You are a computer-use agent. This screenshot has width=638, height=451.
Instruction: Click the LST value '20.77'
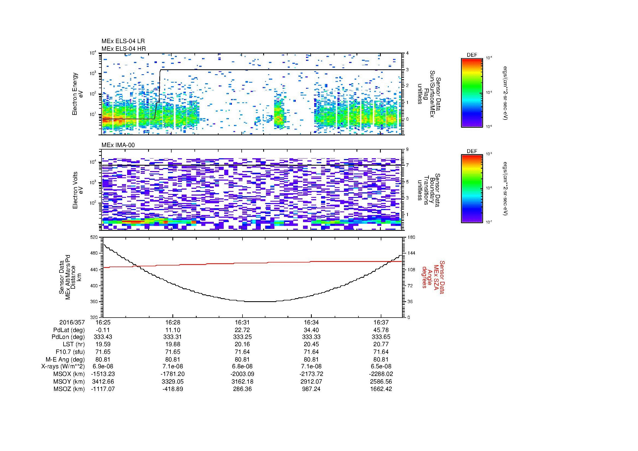[x=381, y=345]
